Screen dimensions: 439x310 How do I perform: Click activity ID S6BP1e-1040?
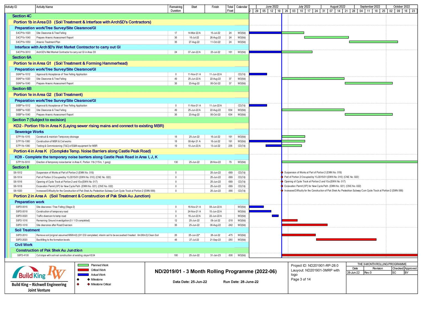23,115
